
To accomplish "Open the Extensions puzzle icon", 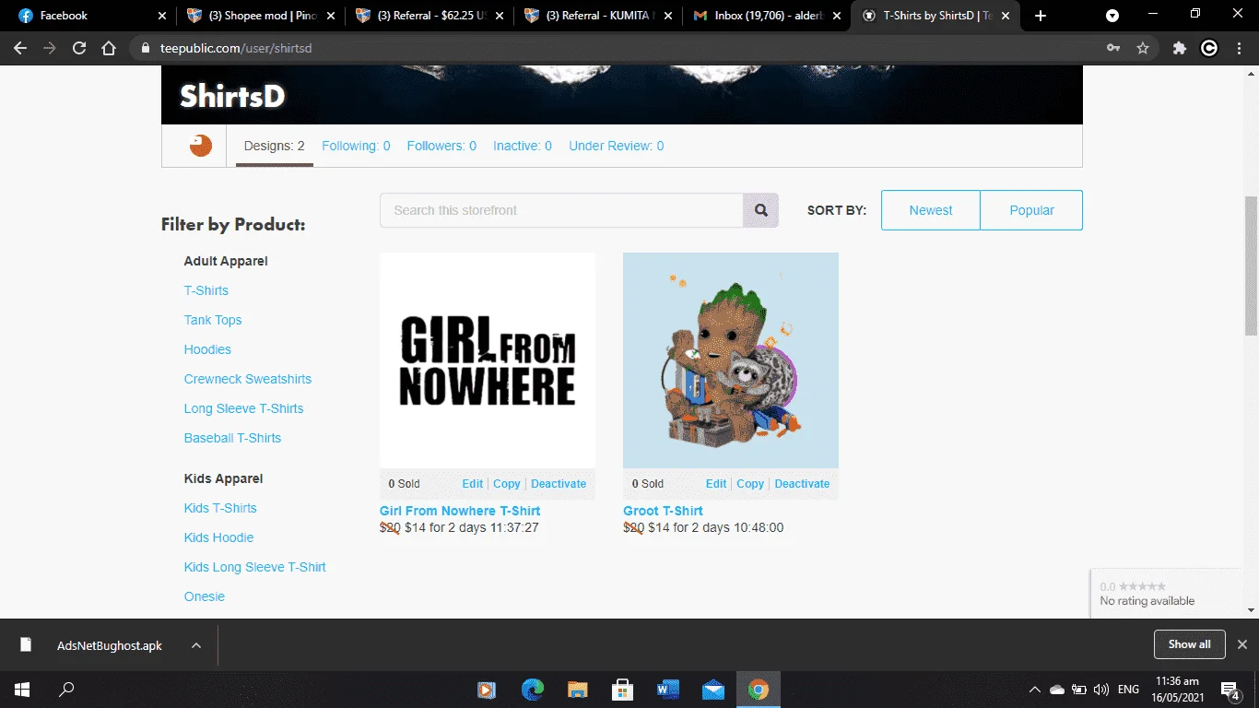I will coord(1180,49).
